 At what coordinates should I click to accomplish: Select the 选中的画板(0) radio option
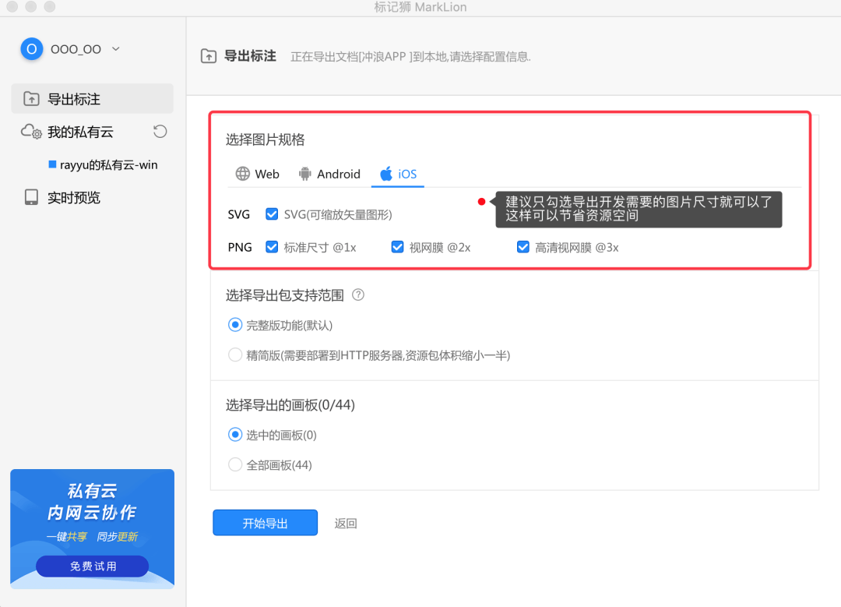coord(235,435)
